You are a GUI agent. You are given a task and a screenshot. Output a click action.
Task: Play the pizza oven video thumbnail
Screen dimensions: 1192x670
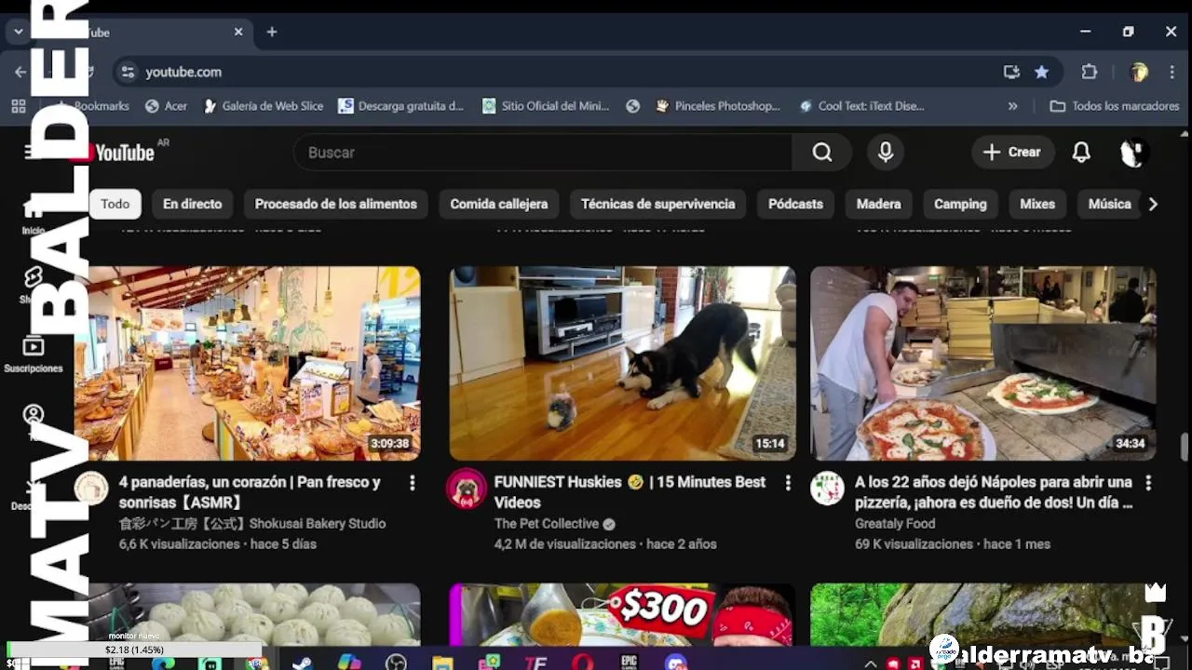pyautogui.click(x=983, y=364)
